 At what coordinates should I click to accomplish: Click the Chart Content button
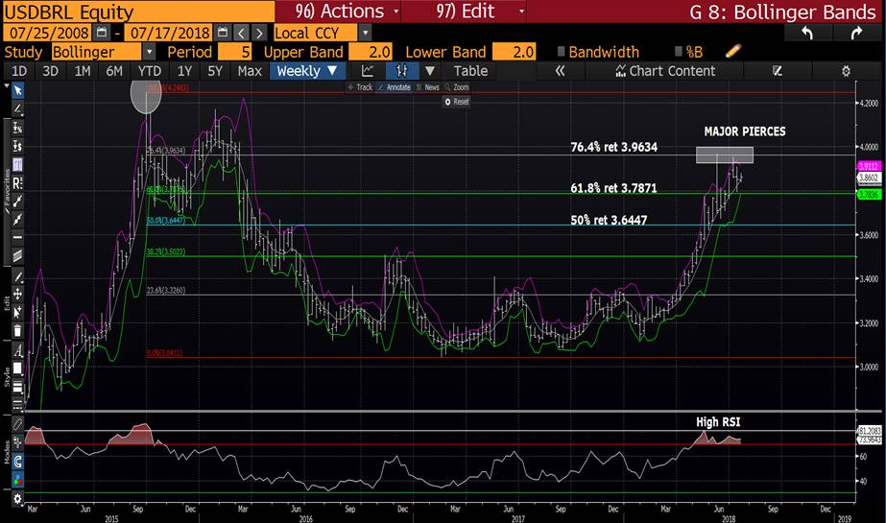[x=671, y=71]
